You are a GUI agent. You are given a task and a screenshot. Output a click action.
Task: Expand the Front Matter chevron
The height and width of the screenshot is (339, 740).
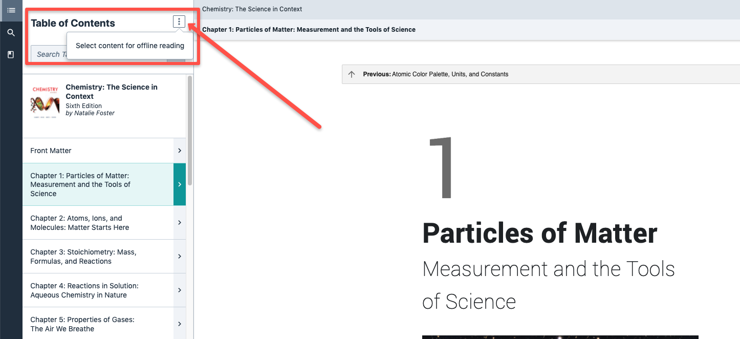pyautogui.click(x=180, y=151)
